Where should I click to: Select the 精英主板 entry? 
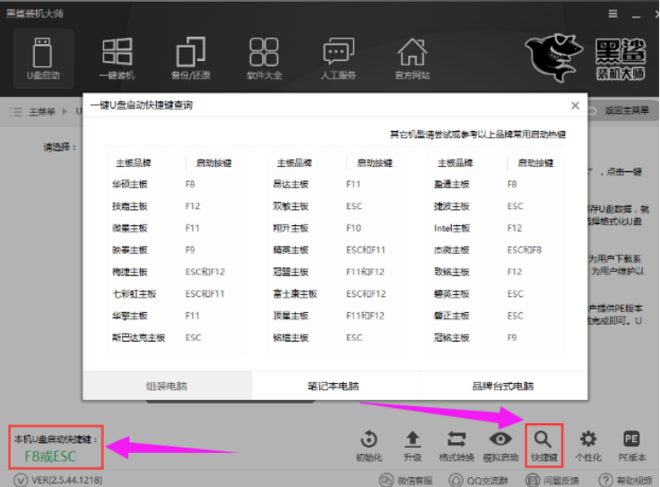tap(291, 249)
